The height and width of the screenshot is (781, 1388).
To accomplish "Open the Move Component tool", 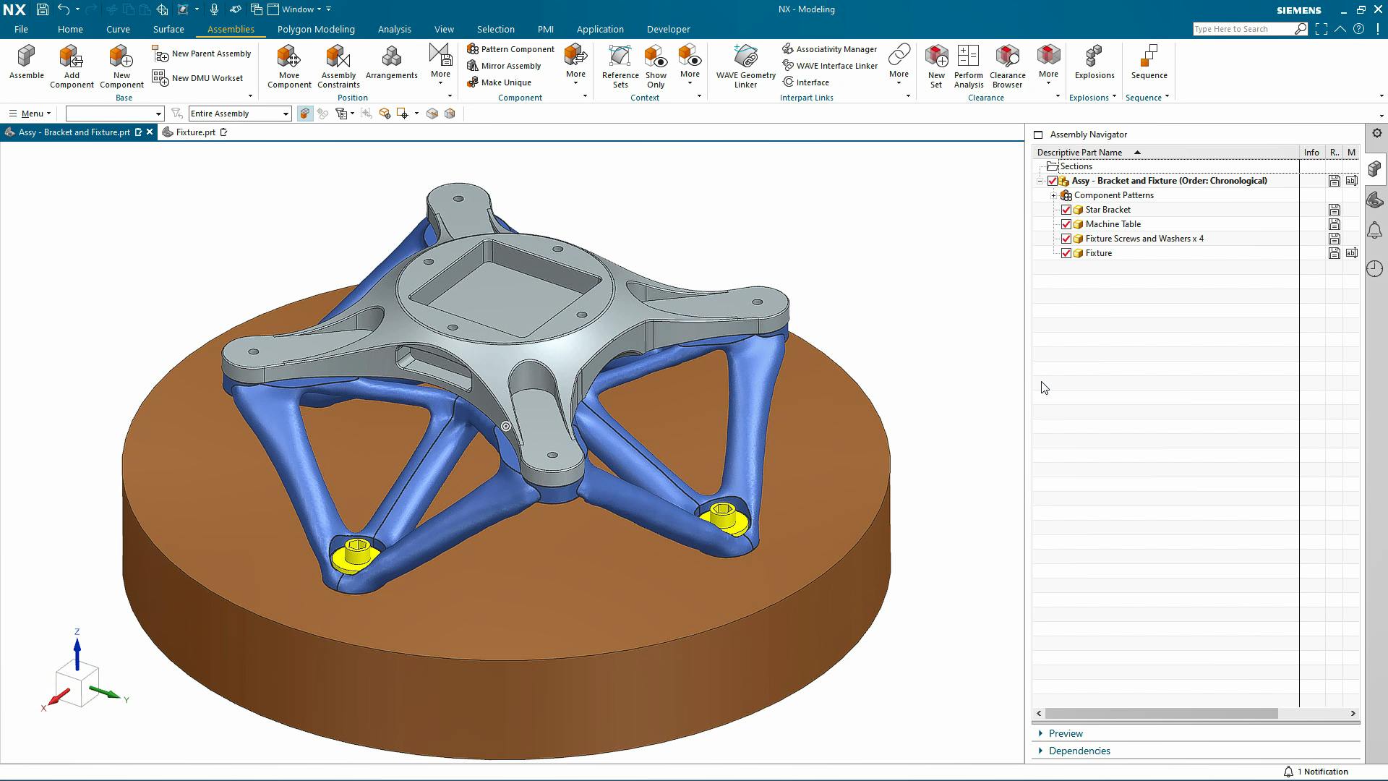I will coord(288,58).
